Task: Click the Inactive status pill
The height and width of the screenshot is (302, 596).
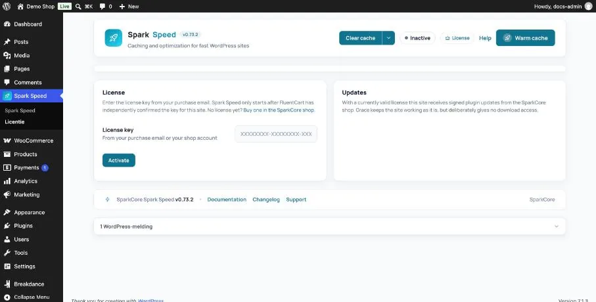Action: pos(417,38)
